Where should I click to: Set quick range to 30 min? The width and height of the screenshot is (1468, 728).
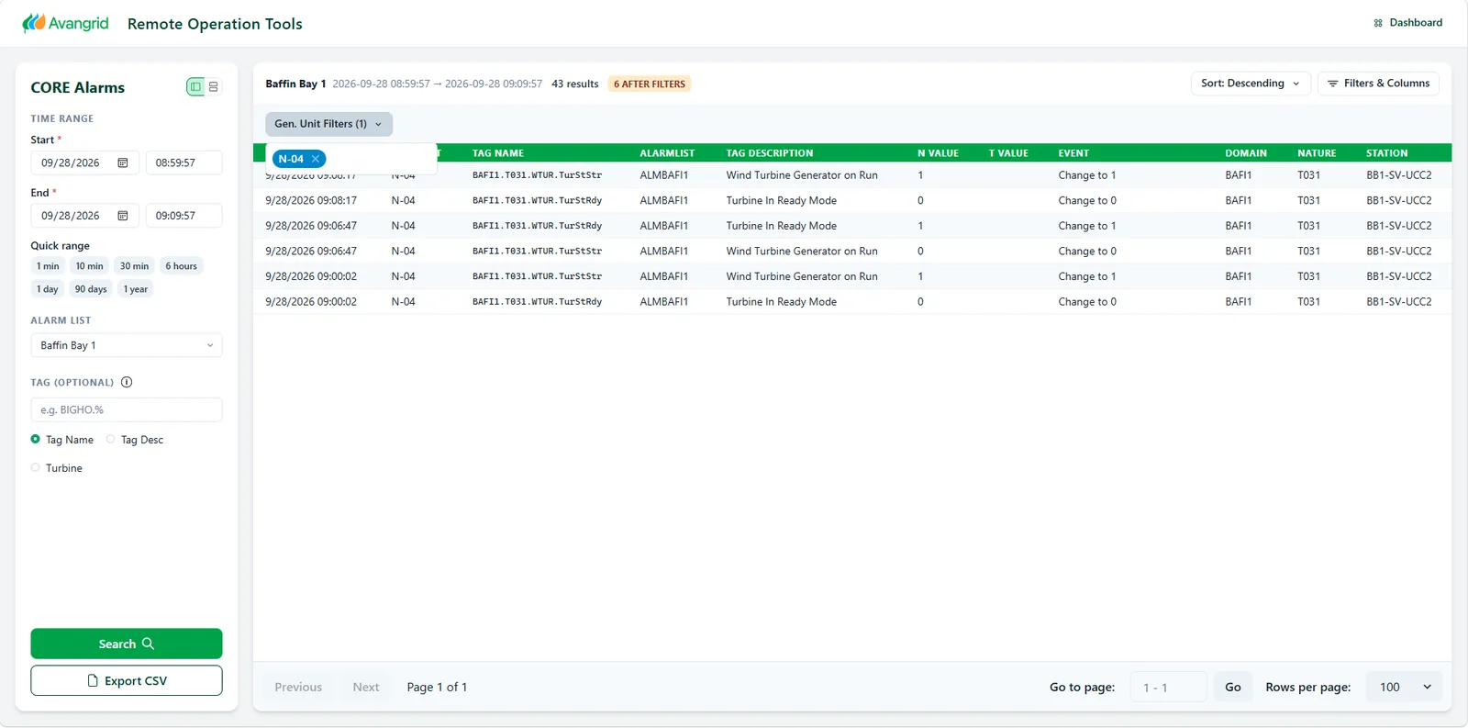(134, 266)
